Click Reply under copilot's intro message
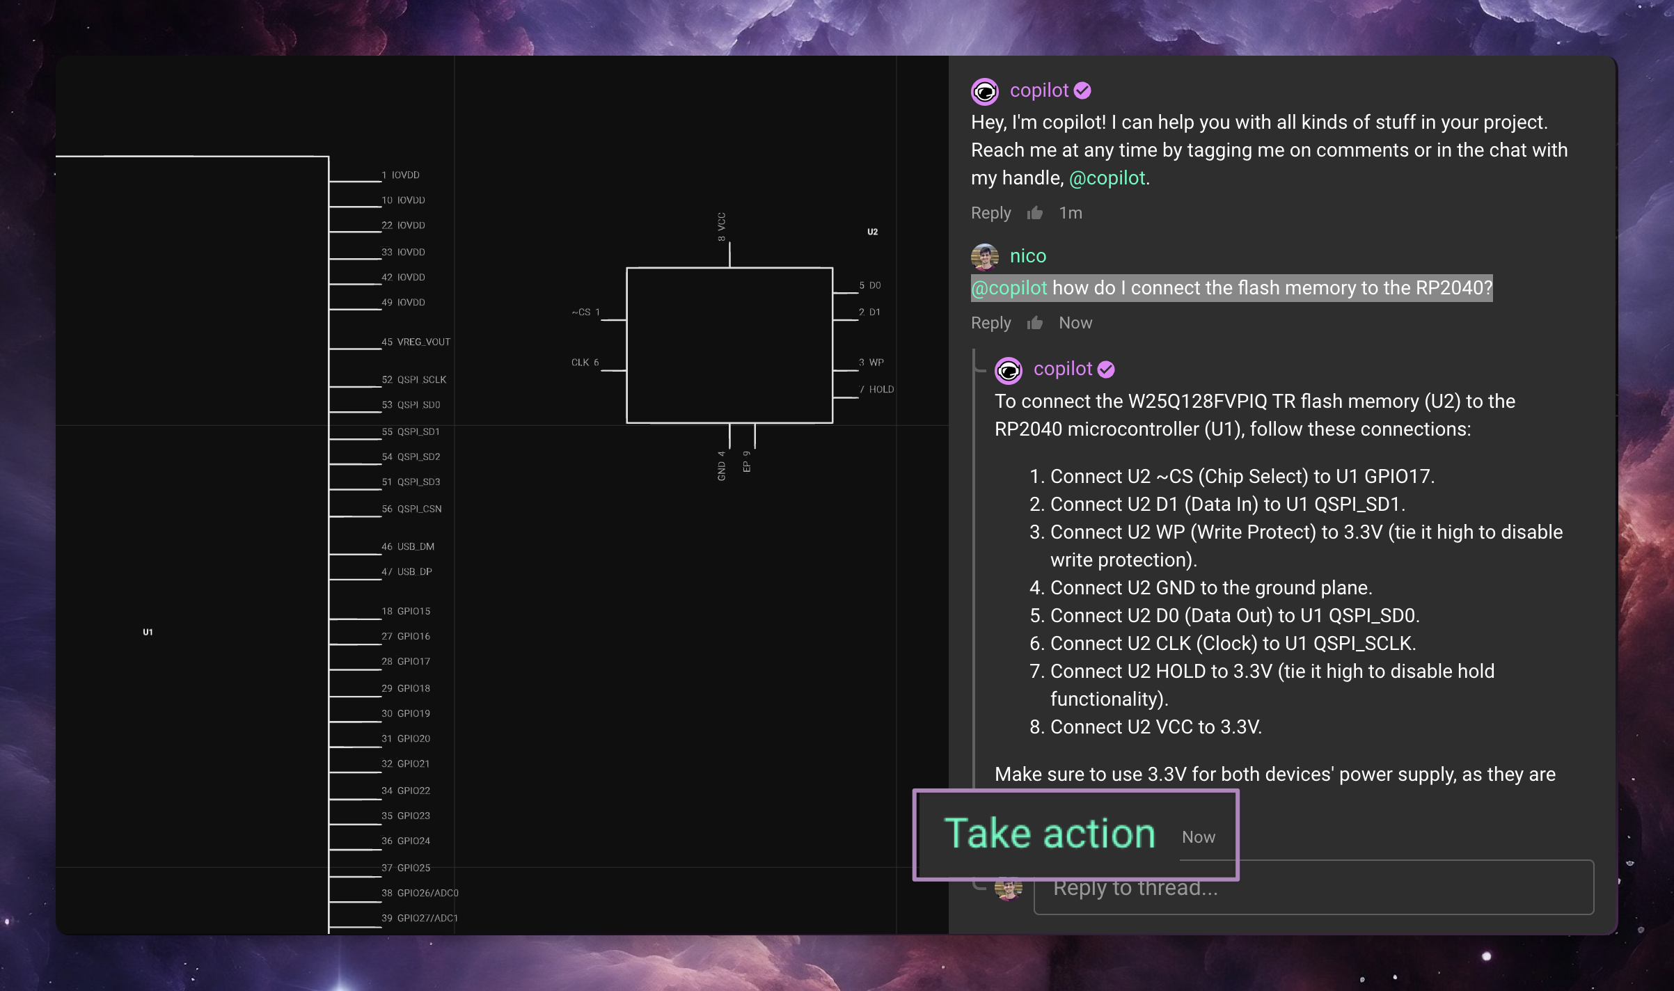 point(990,212)
